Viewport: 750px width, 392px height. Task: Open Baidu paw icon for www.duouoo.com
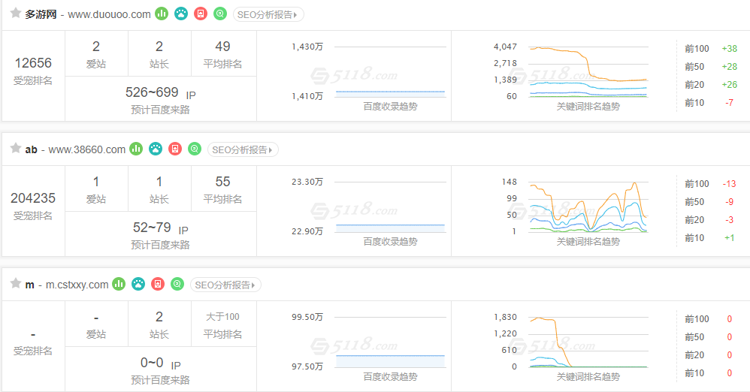point(181,14)
